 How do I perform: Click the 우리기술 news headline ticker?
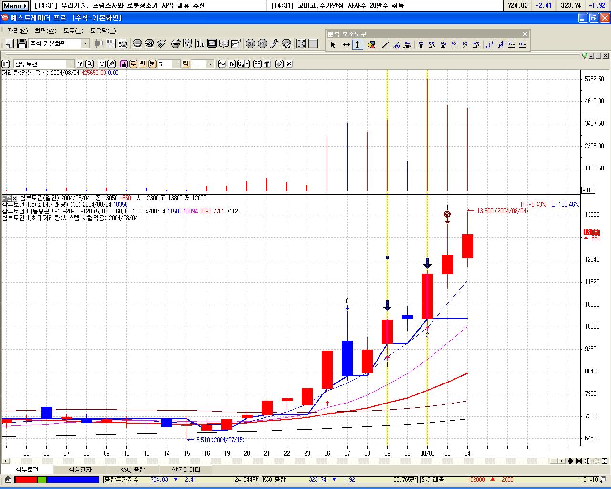tap(119, 6)
